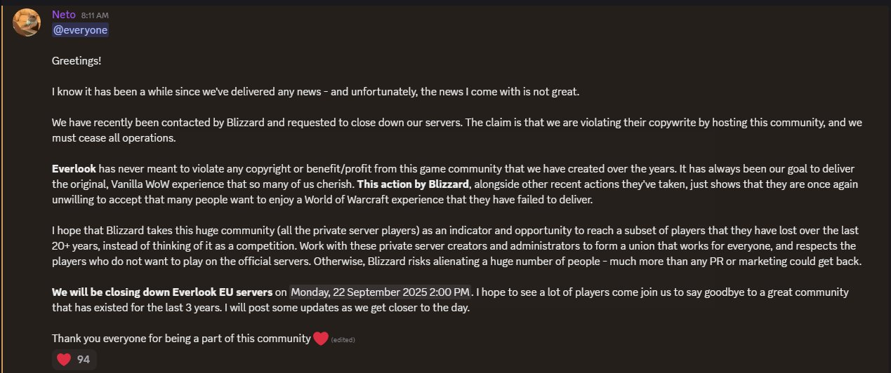The image size is (891, 373).
Task: Click the @everyone mention tag
Action: click(80, 29)
